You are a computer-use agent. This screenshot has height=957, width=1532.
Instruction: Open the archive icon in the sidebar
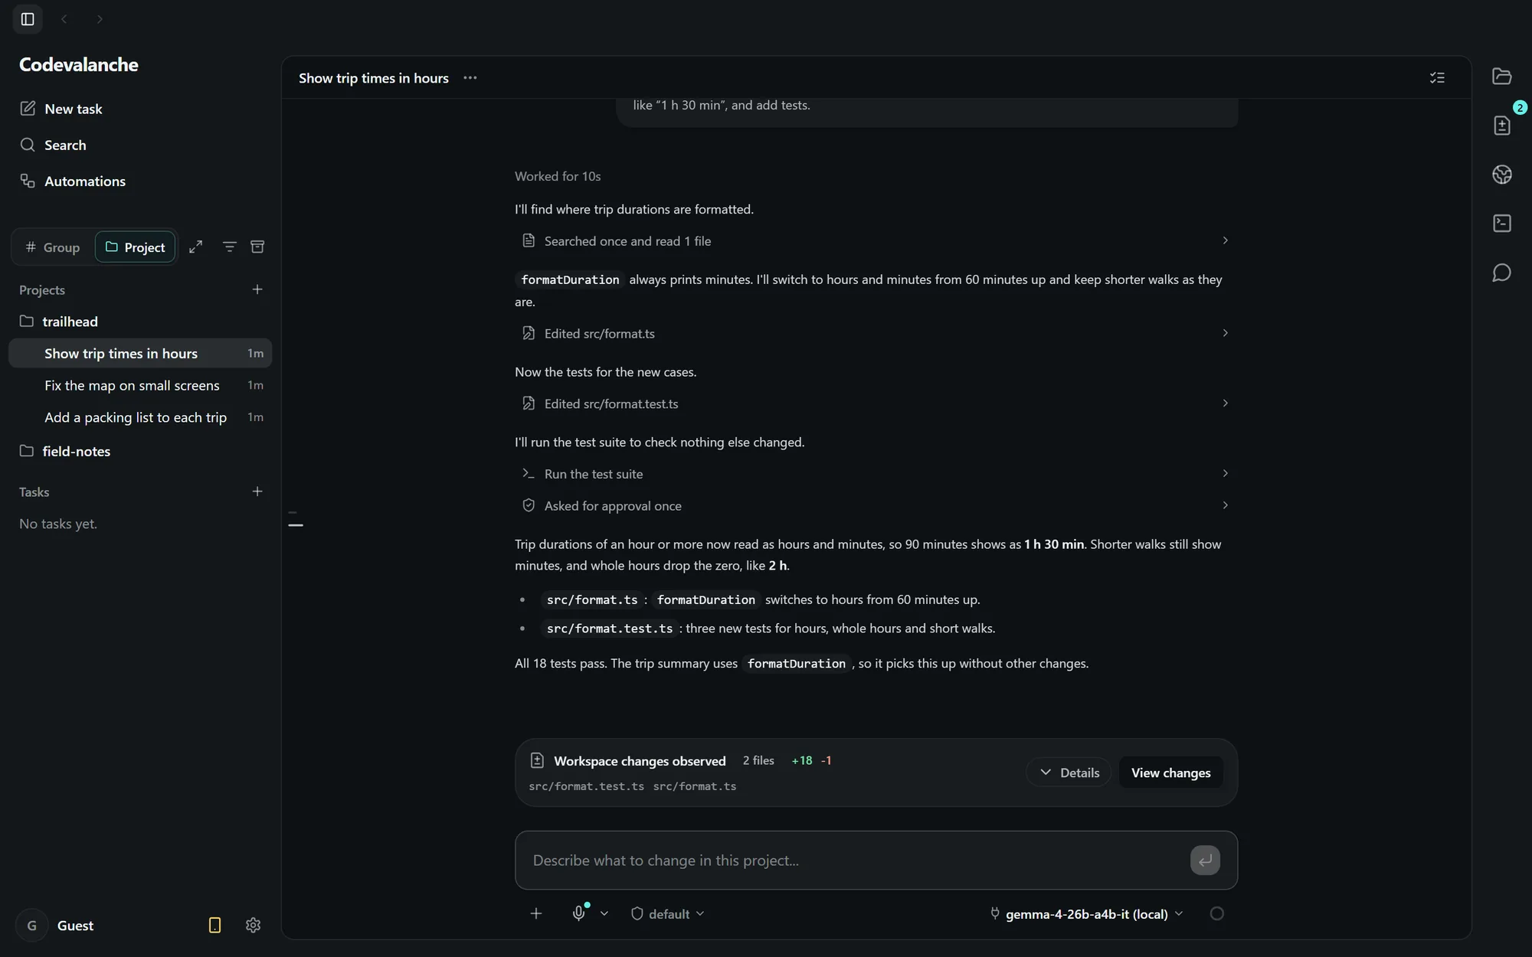click(257, 247)
